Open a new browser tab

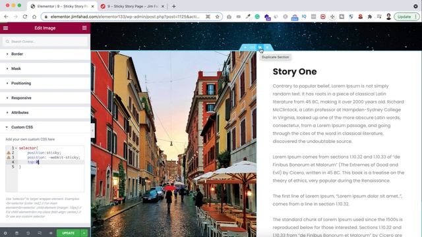(174, 6)
